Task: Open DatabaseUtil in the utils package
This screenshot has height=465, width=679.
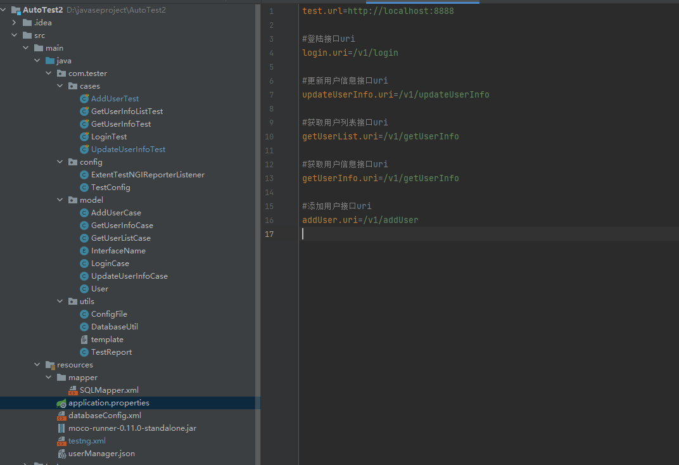Action: [x=114, y=327]
